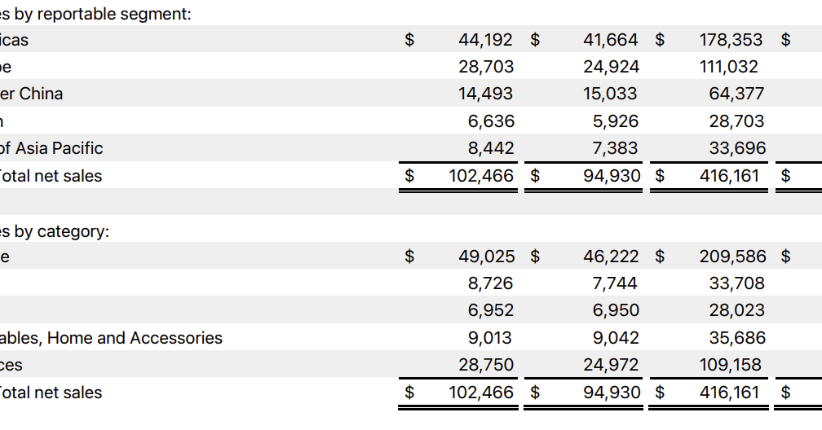Screen dimensions: 822x430
Task: Select the 44,192 value in Americas row
Action: point(486,39)
